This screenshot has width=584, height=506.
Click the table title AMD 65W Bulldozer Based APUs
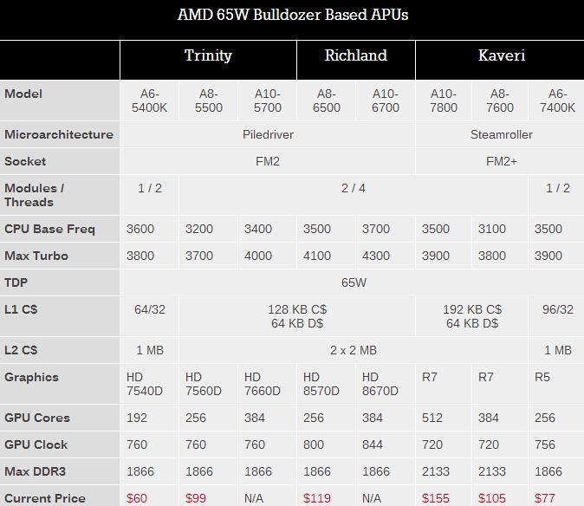(x=293, y=15)
